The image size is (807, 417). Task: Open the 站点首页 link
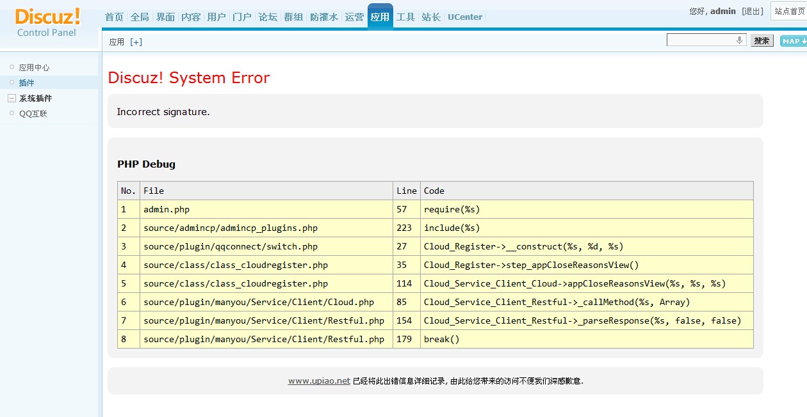point(789,12)
